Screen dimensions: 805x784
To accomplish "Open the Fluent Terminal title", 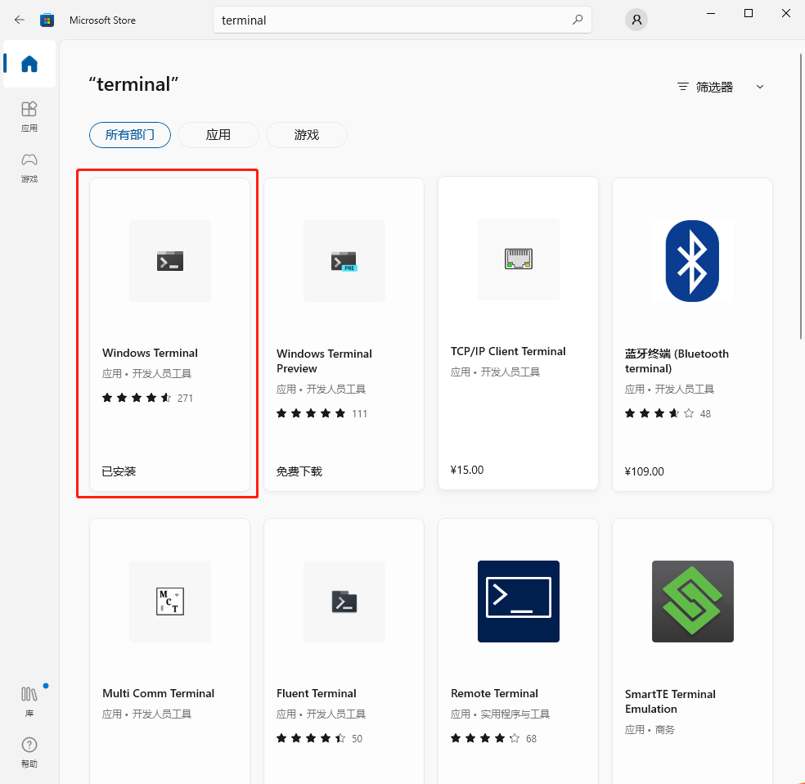I will [x=317, y=693].
